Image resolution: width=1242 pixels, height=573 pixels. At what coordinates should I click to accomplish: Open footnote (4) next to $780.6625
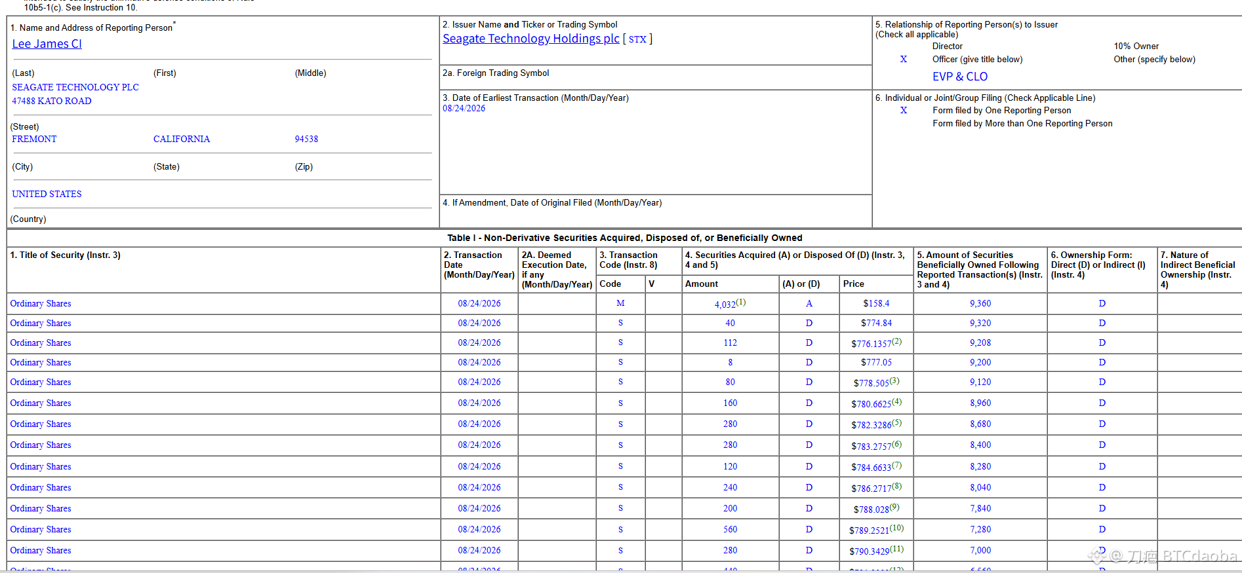(x=897, y=401)
